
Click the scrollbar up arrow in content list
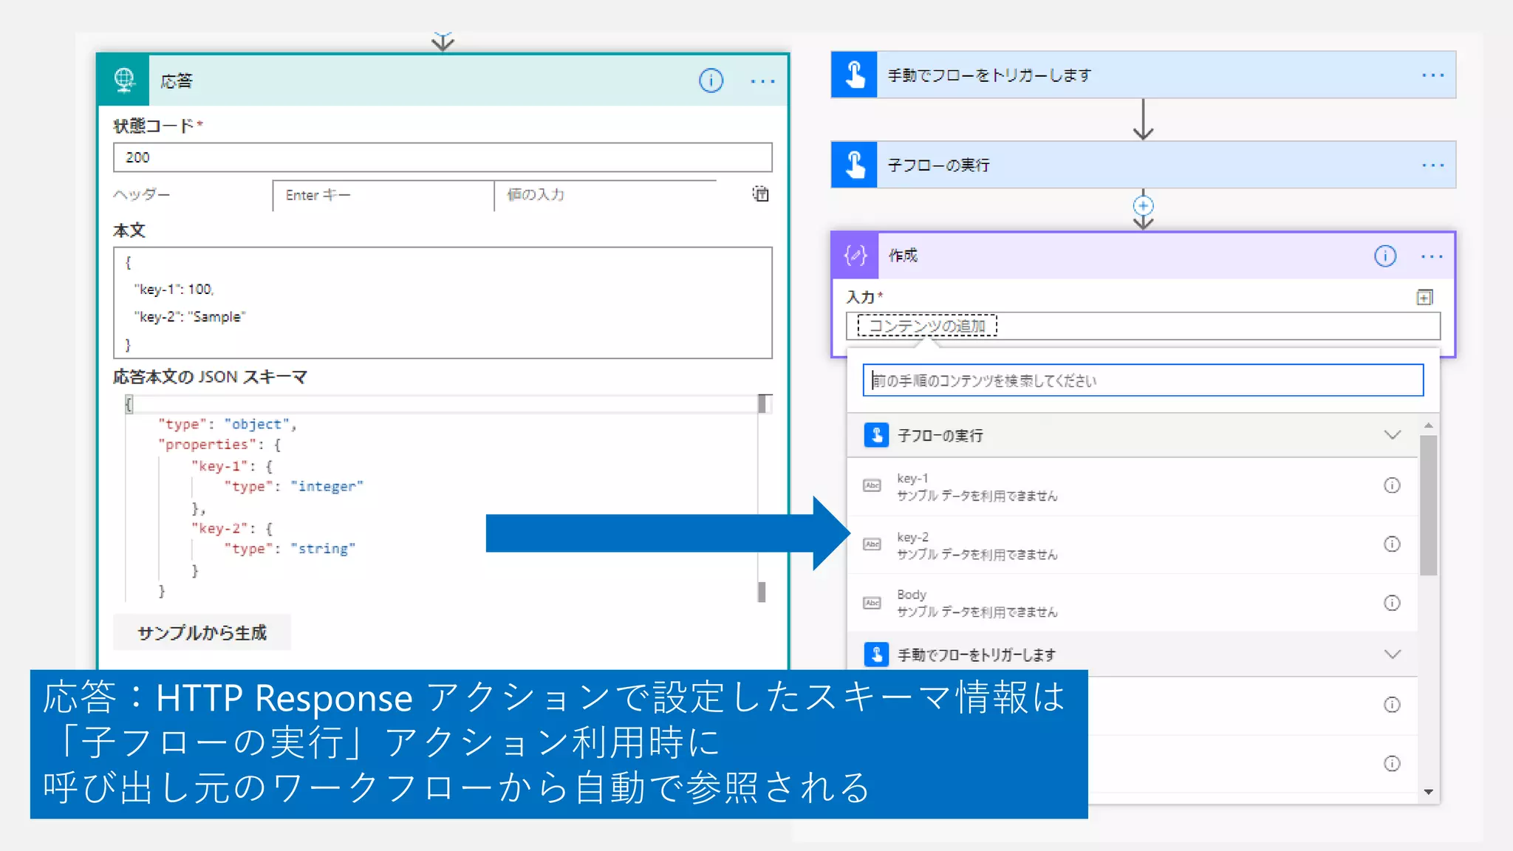pos(1428,425)
